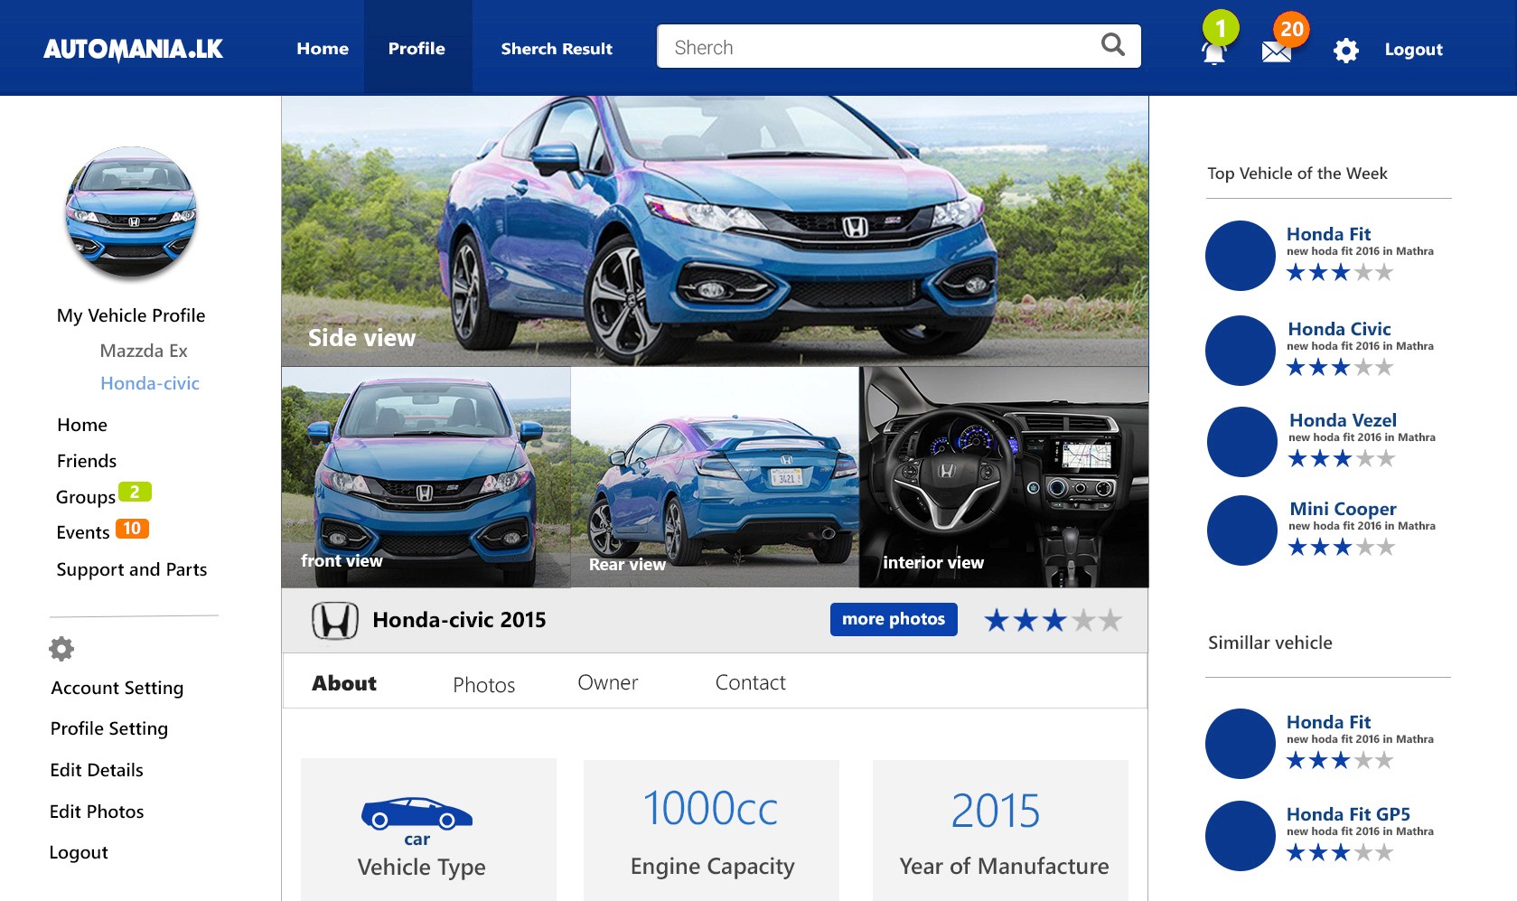
Task: Select Mazzda Ex vehicle profile
Action: click(144, 351)
